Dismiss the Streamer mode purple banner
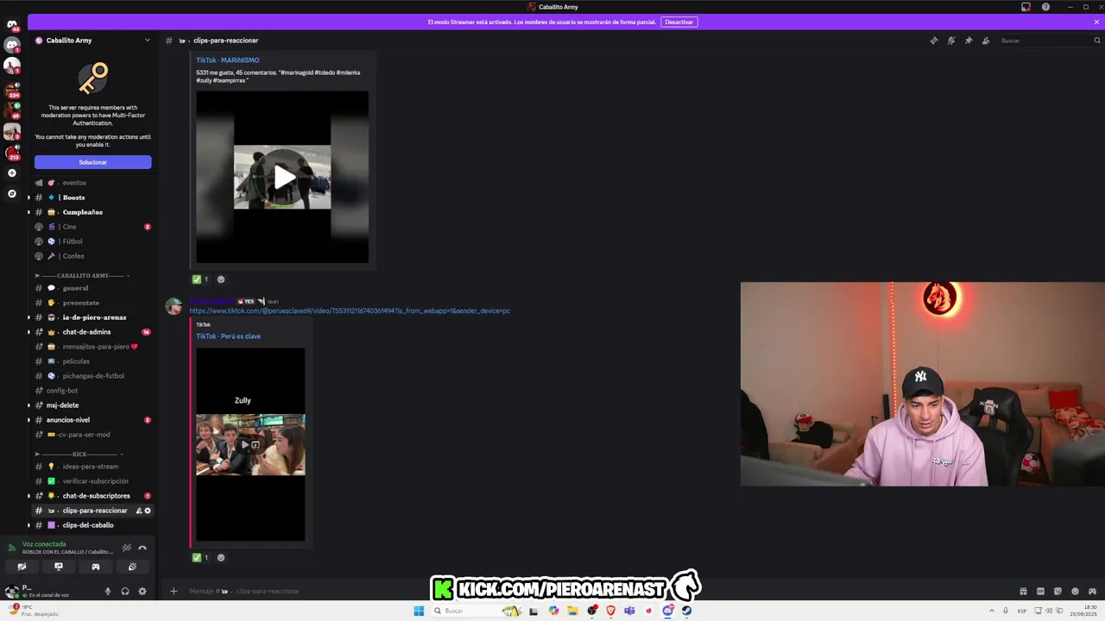The width and height of the screenshot is (1105, 621). [x=1096, y=22]
